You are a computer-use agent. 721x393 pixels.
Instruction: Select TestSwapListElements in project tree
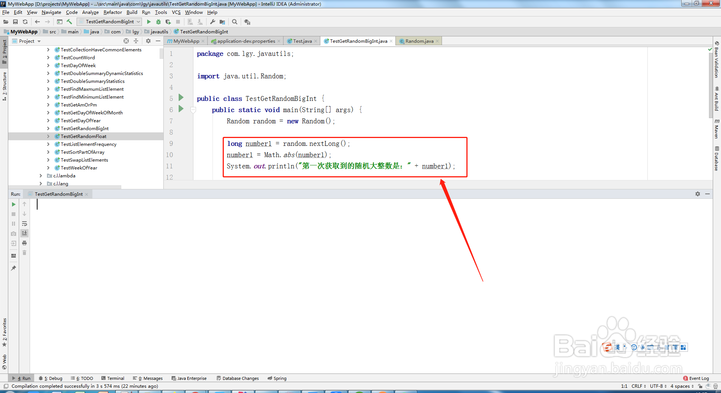84,160
